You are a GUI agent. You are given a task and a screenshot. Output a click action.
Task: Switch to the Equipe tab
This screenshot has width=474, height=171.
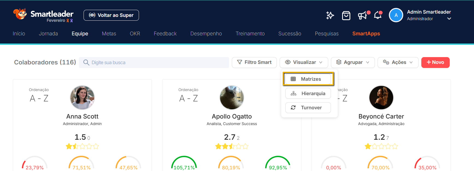point(80,33)
